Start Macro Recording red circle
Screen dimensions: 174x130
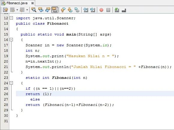pos(101,10)
